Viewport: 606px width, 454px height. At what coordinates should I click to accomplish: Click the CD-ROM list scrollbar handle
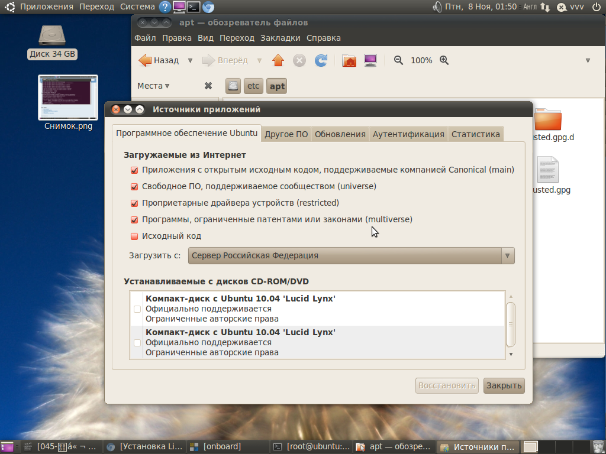click(x=511, y=325)
